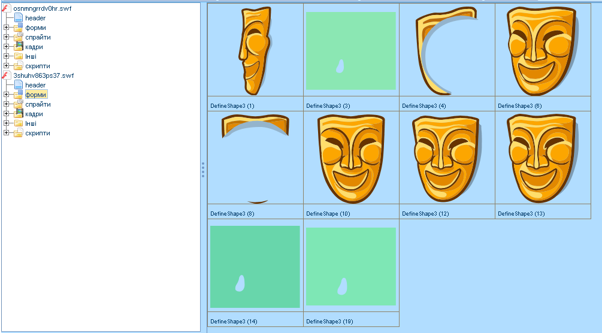602x333 pixels.
Task: Click the caption text "DefineShape3 (13)"
Action: click(521, 214)
